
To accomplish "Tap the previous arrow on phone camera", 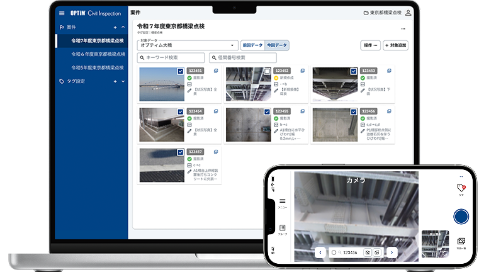I will pos(320,252).
